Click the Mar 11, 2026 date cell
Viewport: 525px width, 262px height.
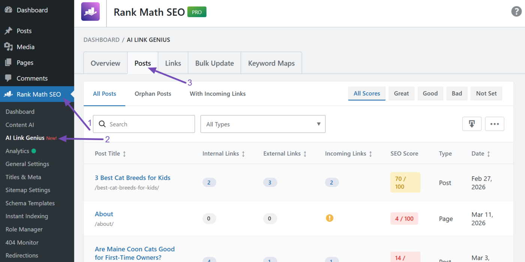[482, 219]
